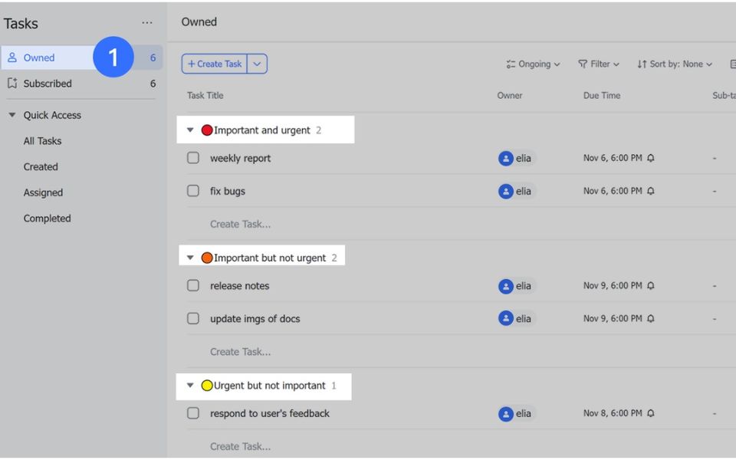Click the Create Task button
The width and height of the screenshot is (736, 460).
[215, 64]
